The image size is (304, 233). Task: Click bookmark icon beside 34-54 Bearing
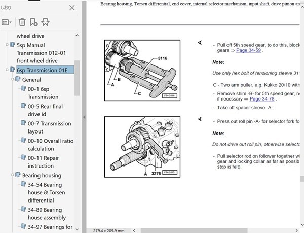pyautogui.click(x=23, y=184)
